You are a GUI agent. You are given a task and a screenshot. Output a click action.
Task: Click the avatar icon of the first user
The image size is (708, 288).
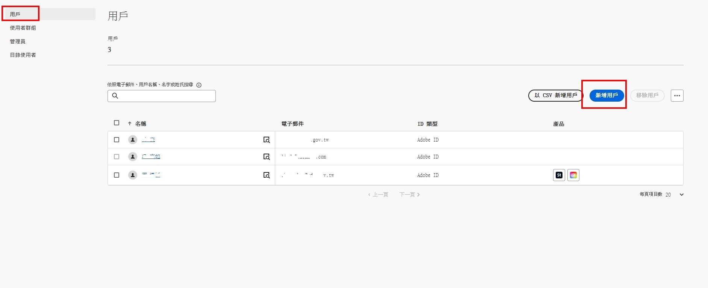pyautogui.click(x=133, y=140)
